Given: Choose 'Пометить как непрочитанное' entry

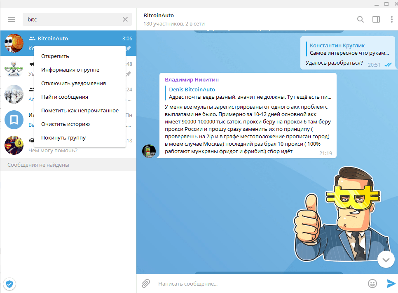Looking at the screenshot, I should coord(80,111).
